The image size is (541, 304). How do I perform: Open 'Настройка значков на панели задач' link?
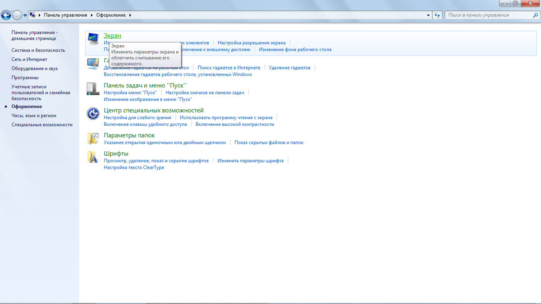pos(205,92)
